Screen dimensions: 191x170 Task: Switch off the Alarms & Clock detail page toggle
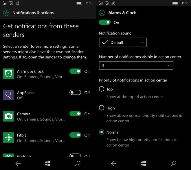point(105,22)
